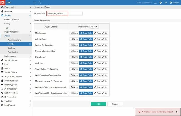Screen dimensions: 181x116
Task: Open the search magnifier icon
Action: click(x=39, y=3)
